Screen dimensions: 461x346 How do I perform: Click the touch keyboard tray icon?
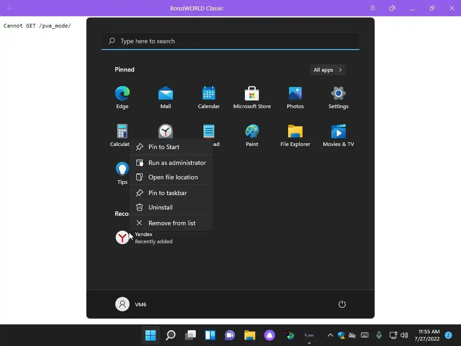(x=365, y=335)
